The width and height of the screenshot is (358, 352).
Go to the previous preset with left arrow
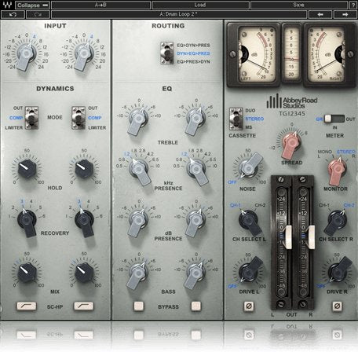(320, 14)
